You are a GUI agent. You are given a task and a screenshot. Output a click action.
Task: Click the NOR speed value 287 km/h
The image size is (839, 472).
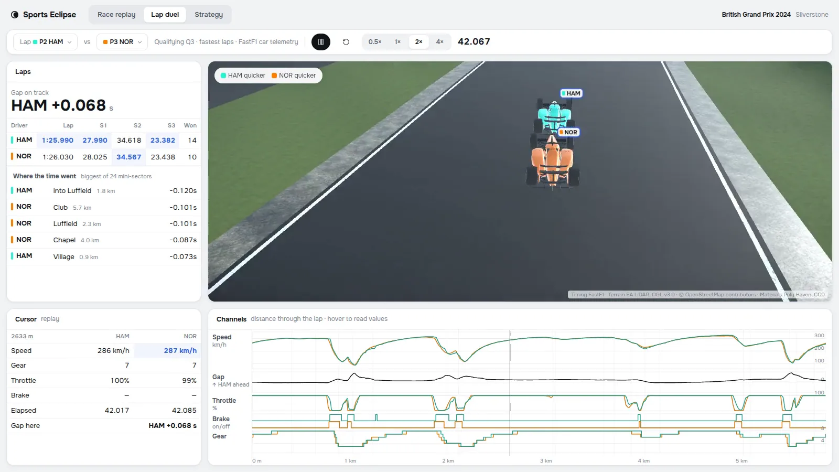[x=180, y=351]
